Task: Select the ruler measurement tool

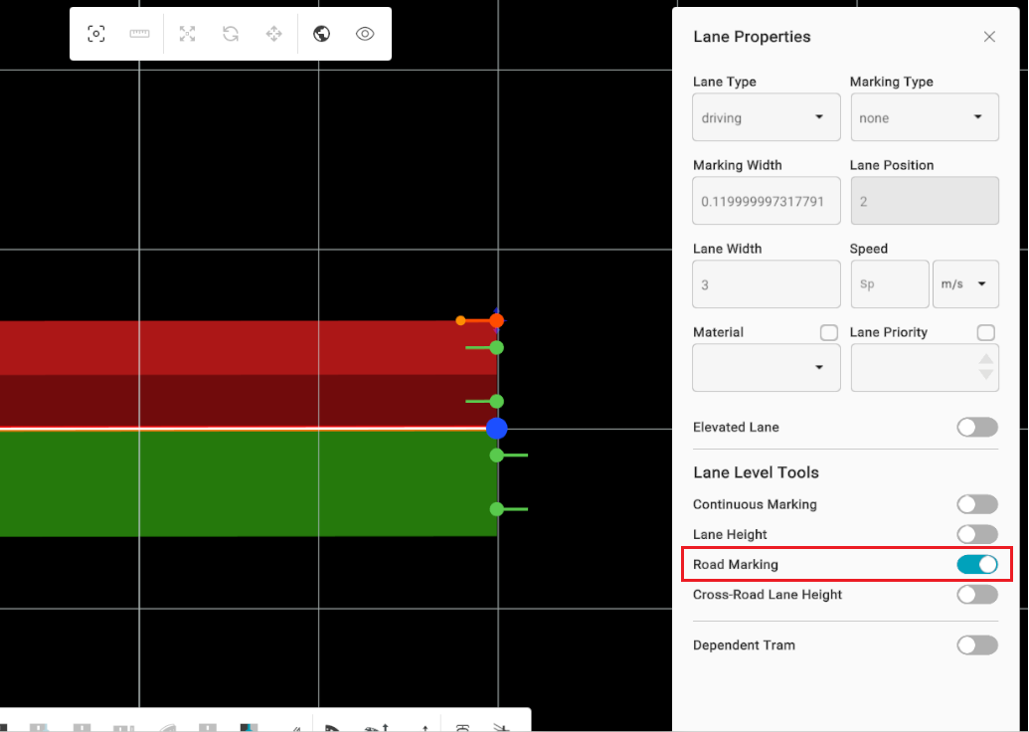Action: pos(139,34)
